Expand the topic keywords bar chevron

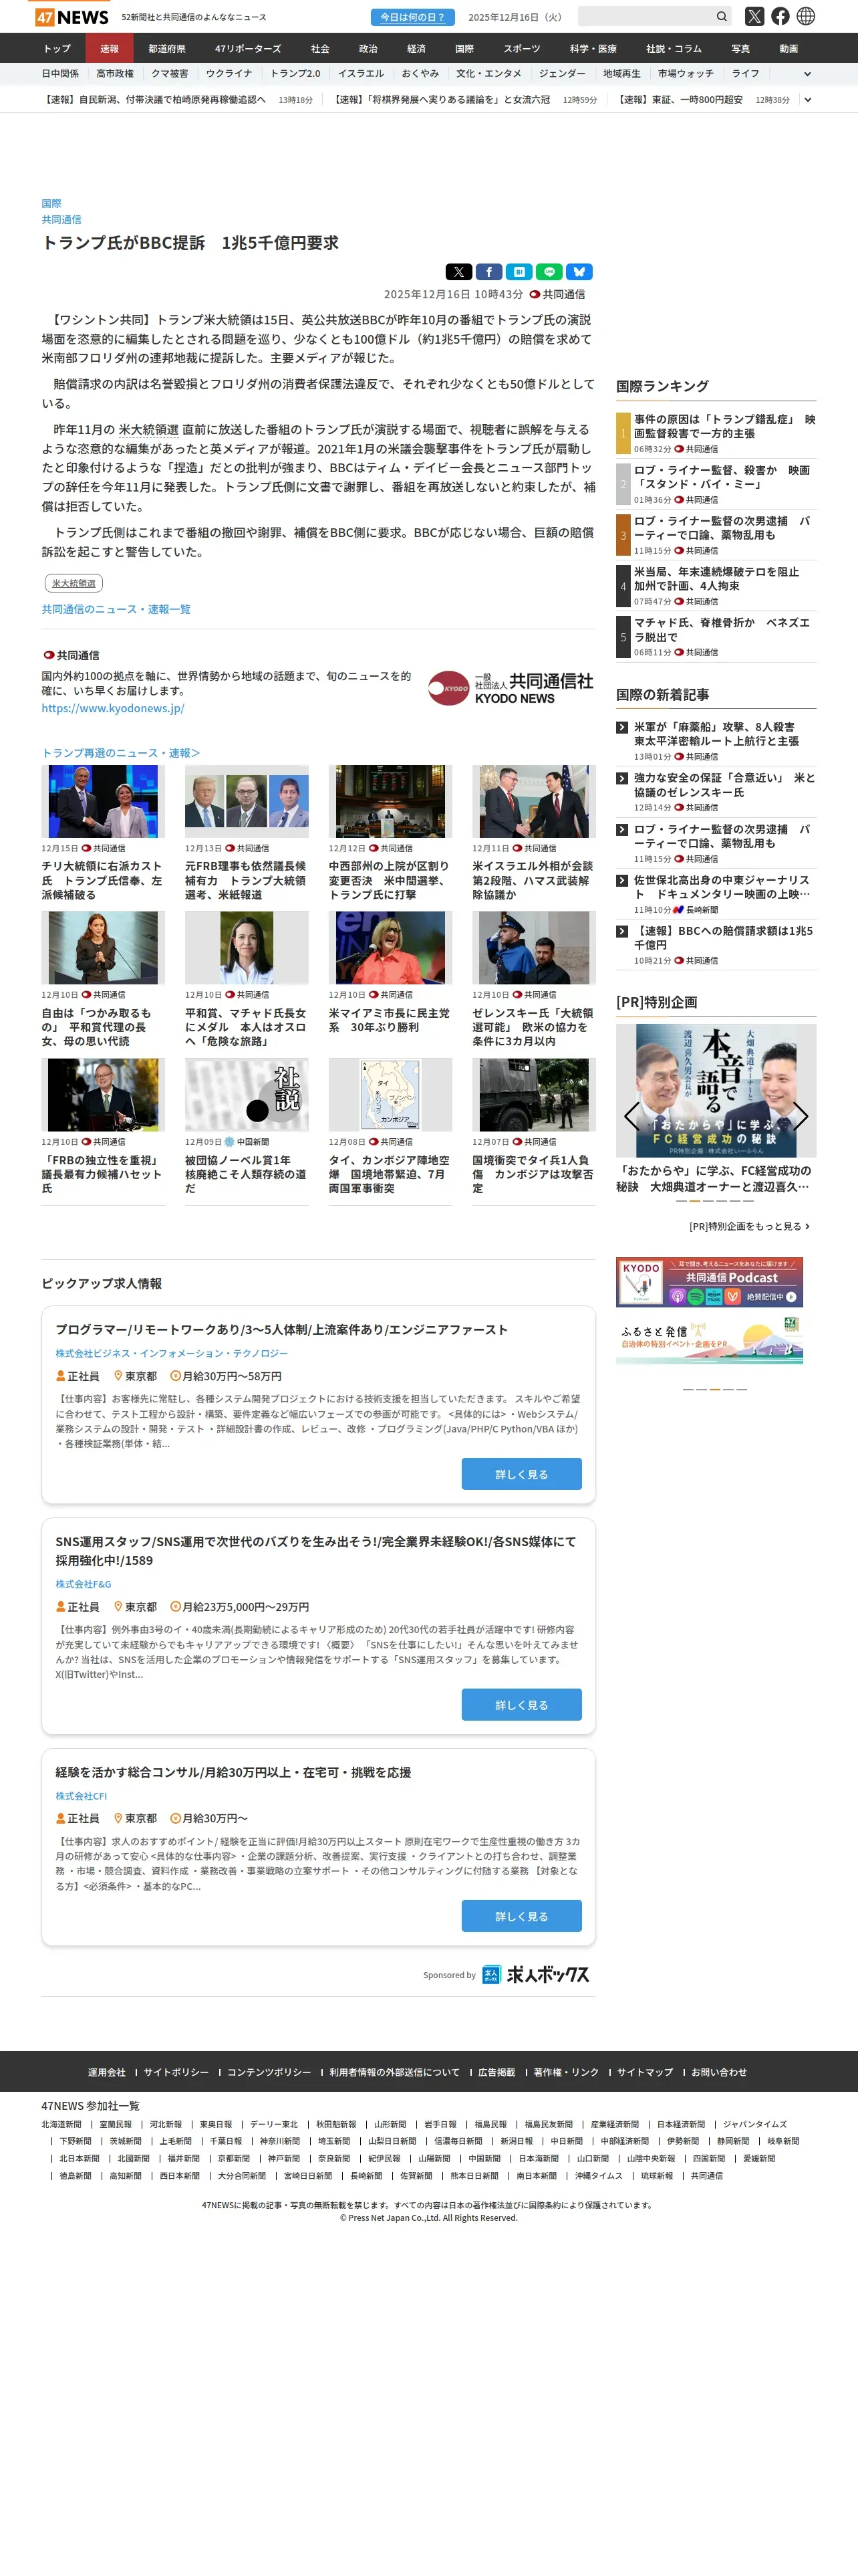807,74
